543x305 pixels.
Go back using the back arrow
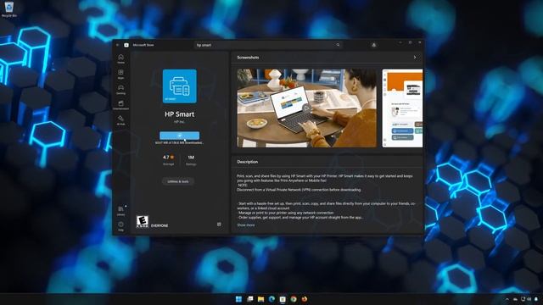(118, 45)
